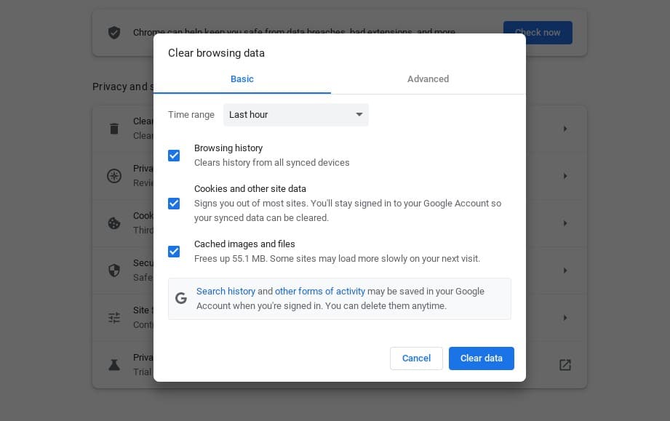Uncheck Cookies and other site data

(174, 204)
